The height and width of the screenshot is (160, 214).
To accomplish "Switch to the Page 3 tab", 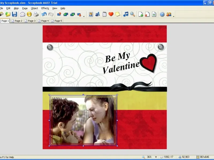I will click(x=30, y=21).
